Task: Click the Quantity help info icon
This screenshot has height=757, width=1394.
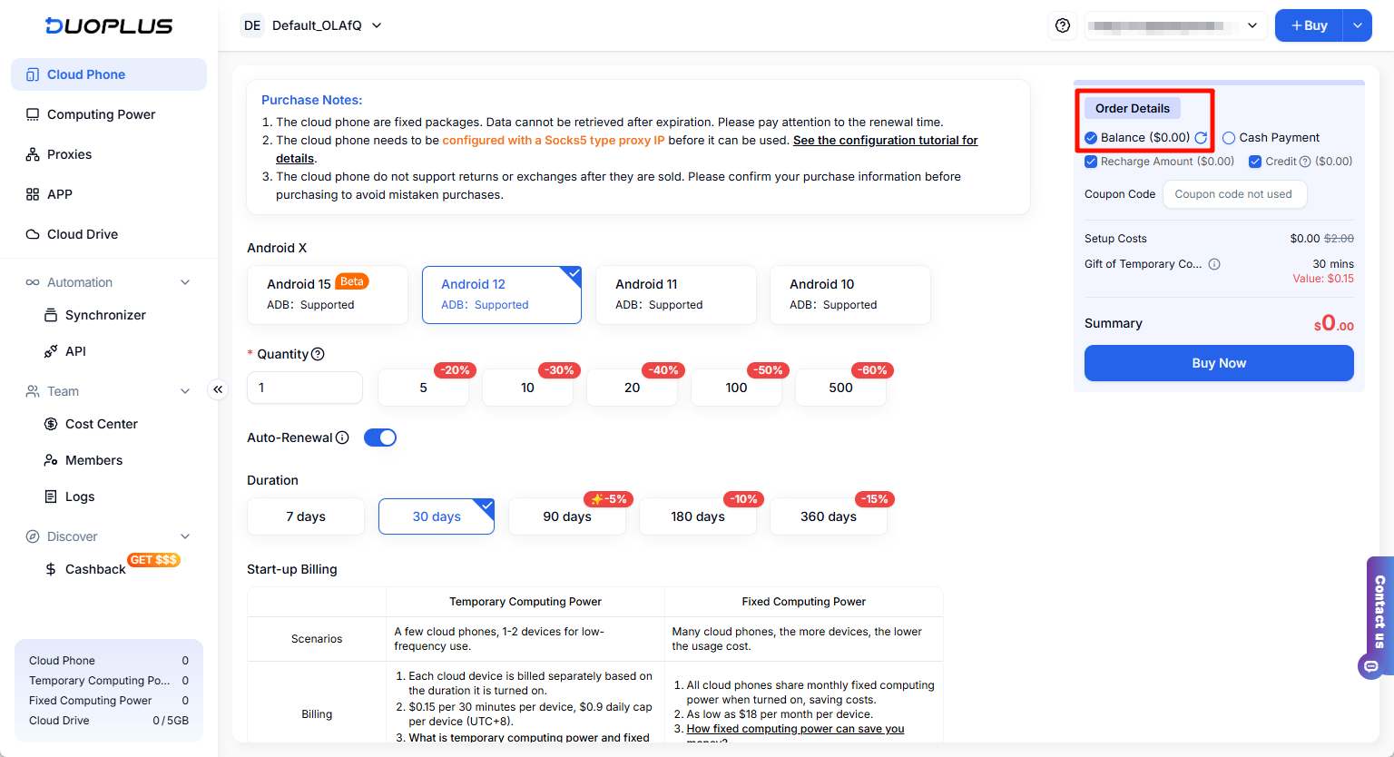Action: (318, 354)
